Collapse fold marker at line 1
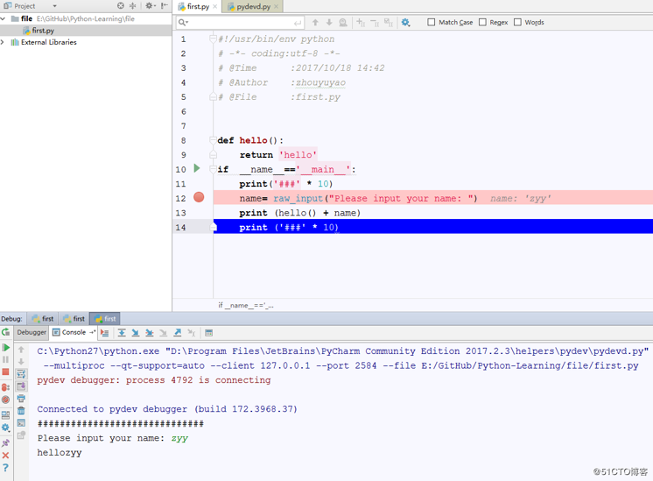 coord(213,39)
